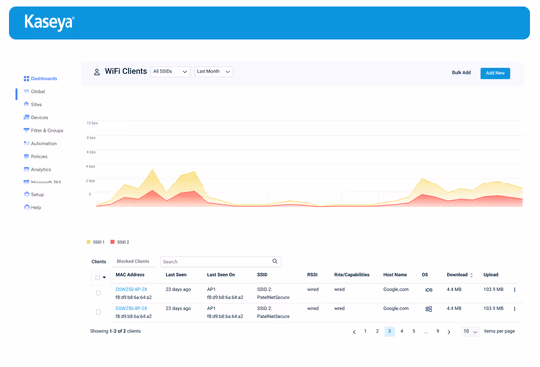The height and width of the screenshot is (367, 540).
Task: Click the Help sidebar icon
Action: coord(26,207)
